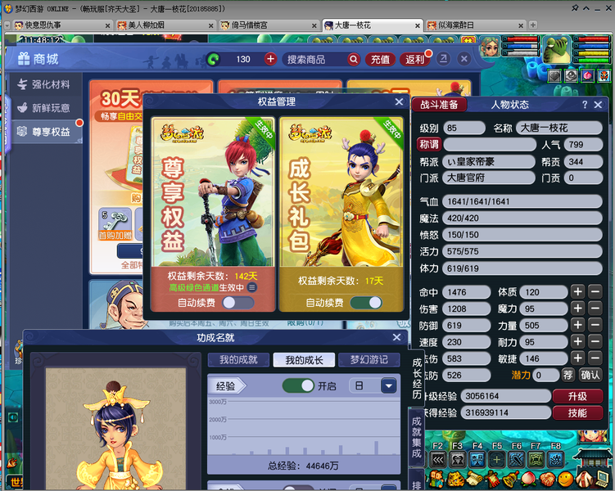The width and height of the screenshot is (615, 491).
Task: Click the frog pet portrait
Action: 557,49
